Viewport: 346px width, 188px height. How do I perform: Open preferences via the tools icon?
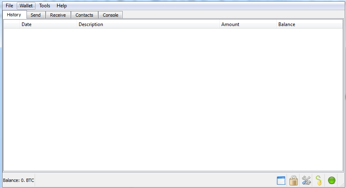pyautogui.click(x=306, y=181)
